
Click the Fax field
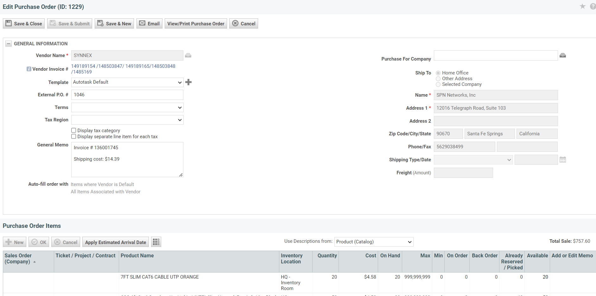click(x=527, y=147)
